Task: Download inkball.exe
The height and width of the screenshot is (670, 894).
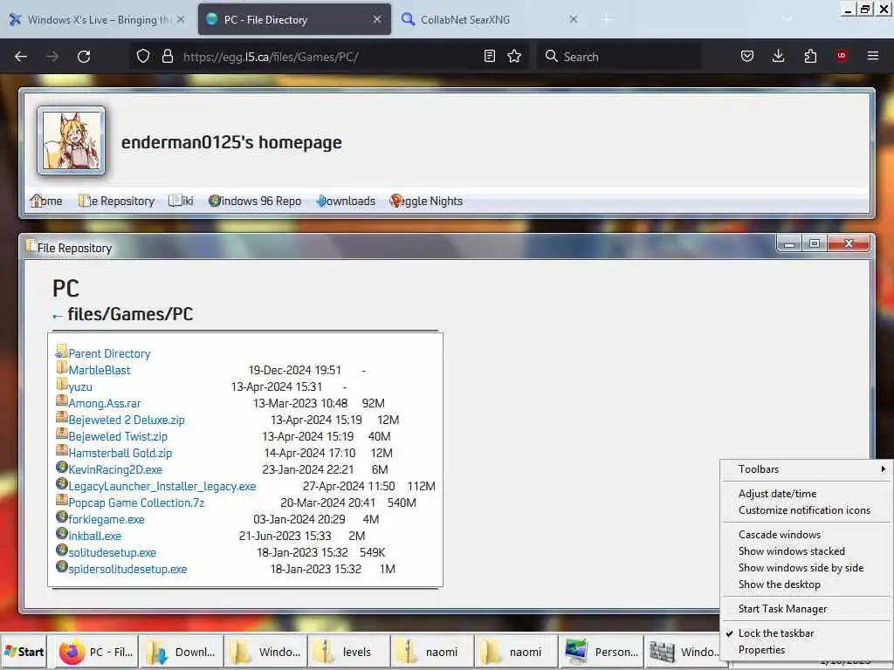Action: pyautogui.click(x=94, y=536)
